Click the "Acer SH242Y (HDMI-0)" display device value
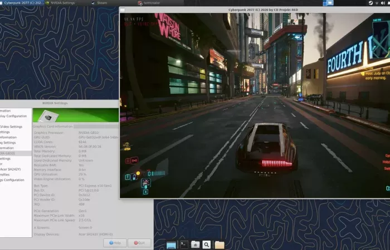The image size is (390, 250). click(95, 234)
